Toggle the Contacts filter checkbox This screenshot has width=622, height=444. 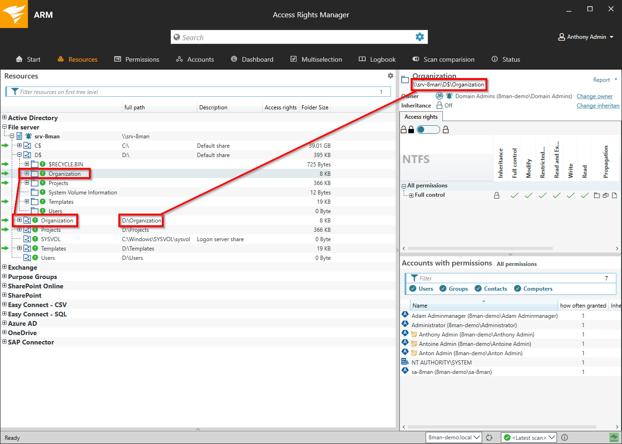pos(478,288)
